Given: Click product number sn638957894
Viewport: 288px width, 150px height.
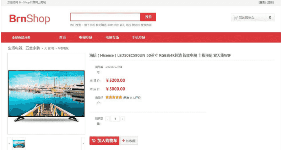Looking at the screenshot, I should tap(114, 67).
